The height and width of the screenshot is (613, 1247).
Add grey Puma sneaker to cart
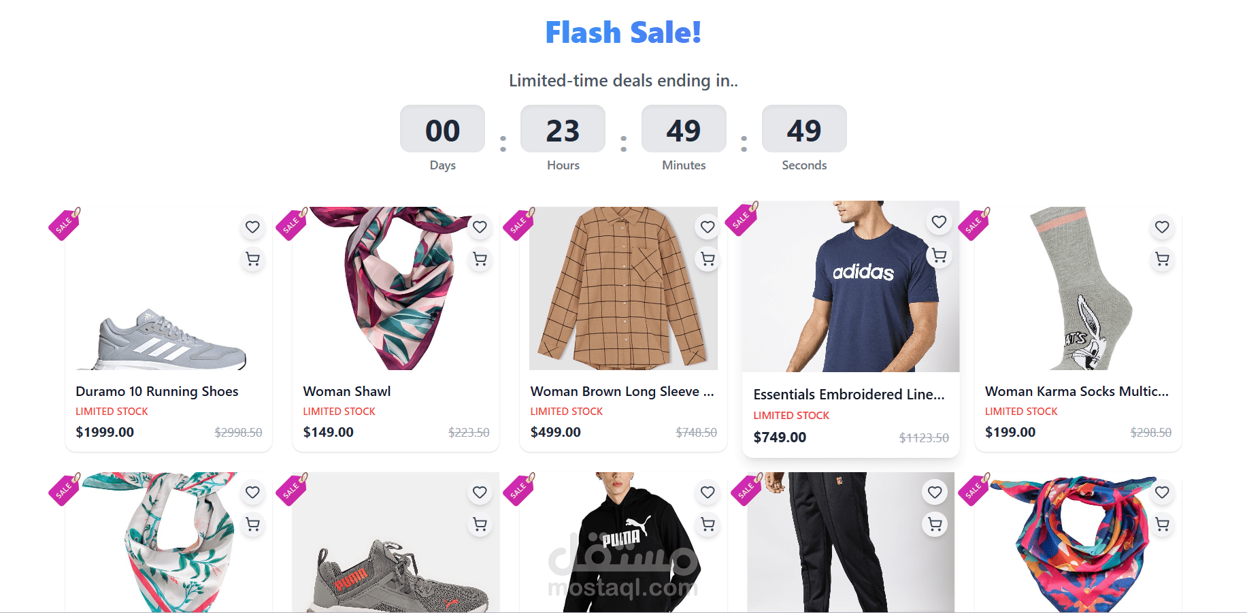click(x=480, y=525)
